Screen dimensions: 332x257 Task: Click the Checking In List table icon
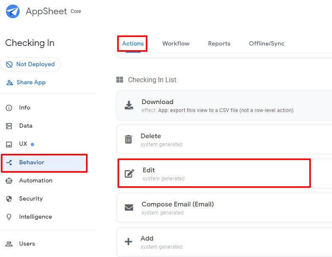point(120,80)
